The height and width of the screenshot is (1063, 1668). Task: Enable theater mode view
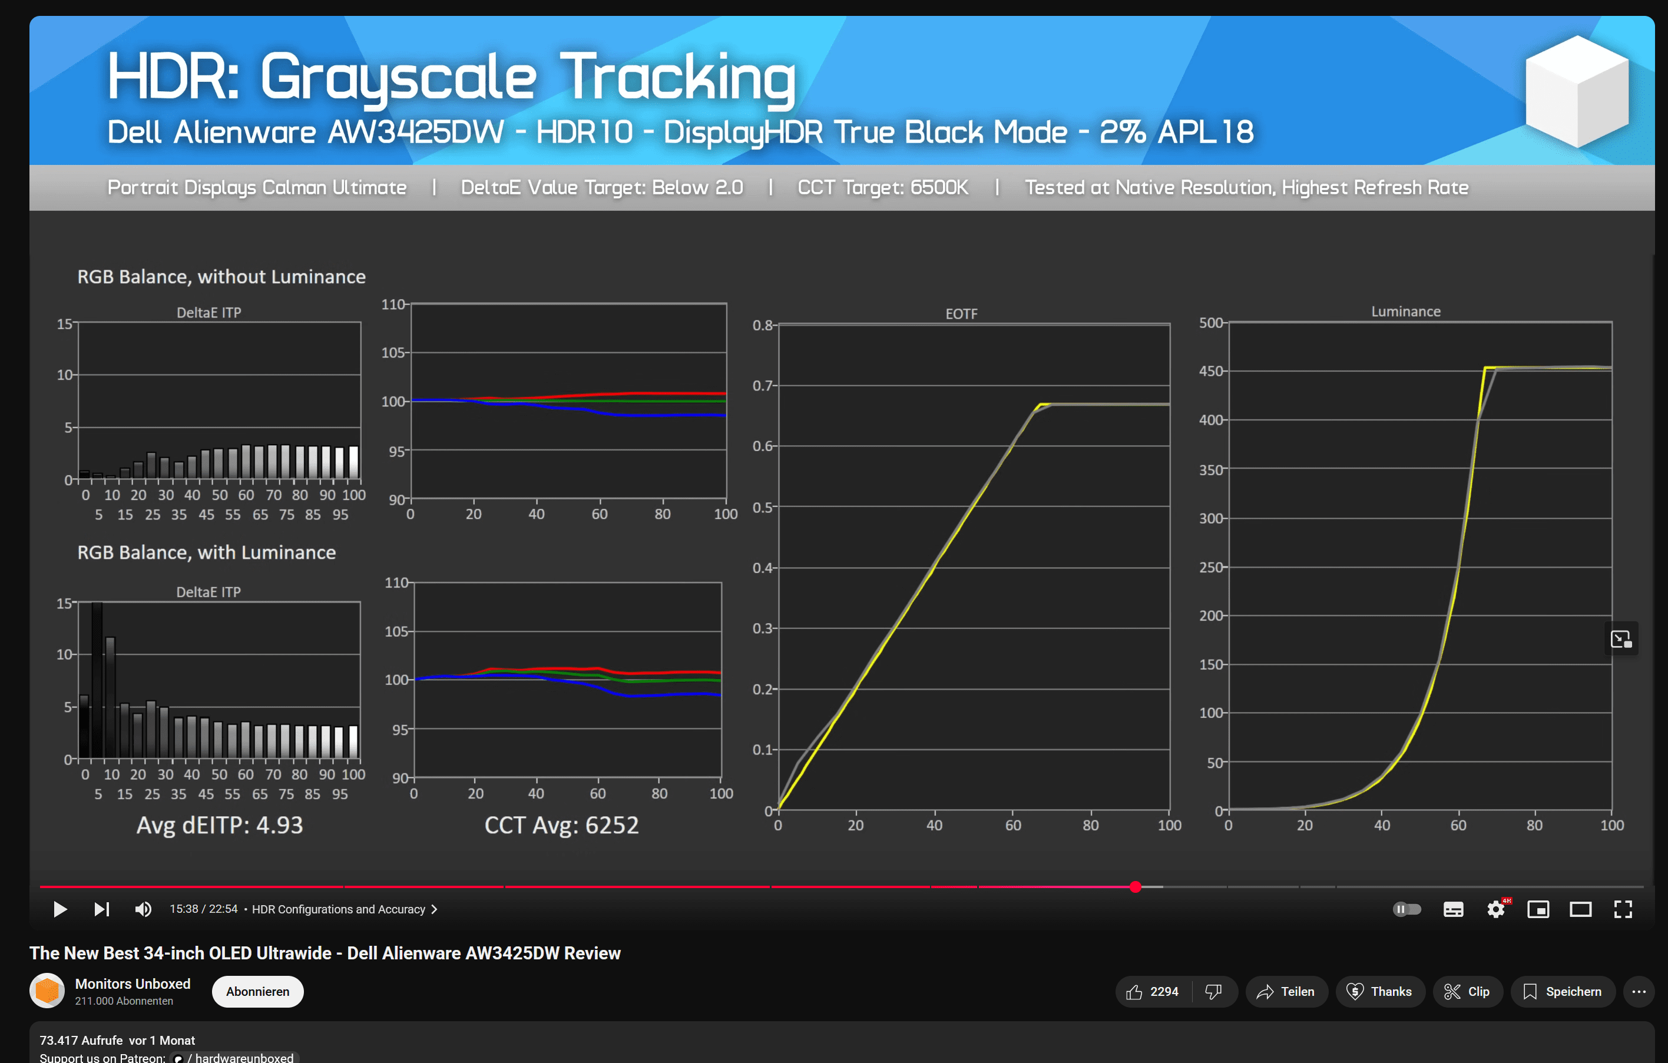[x=1581, y=909]
